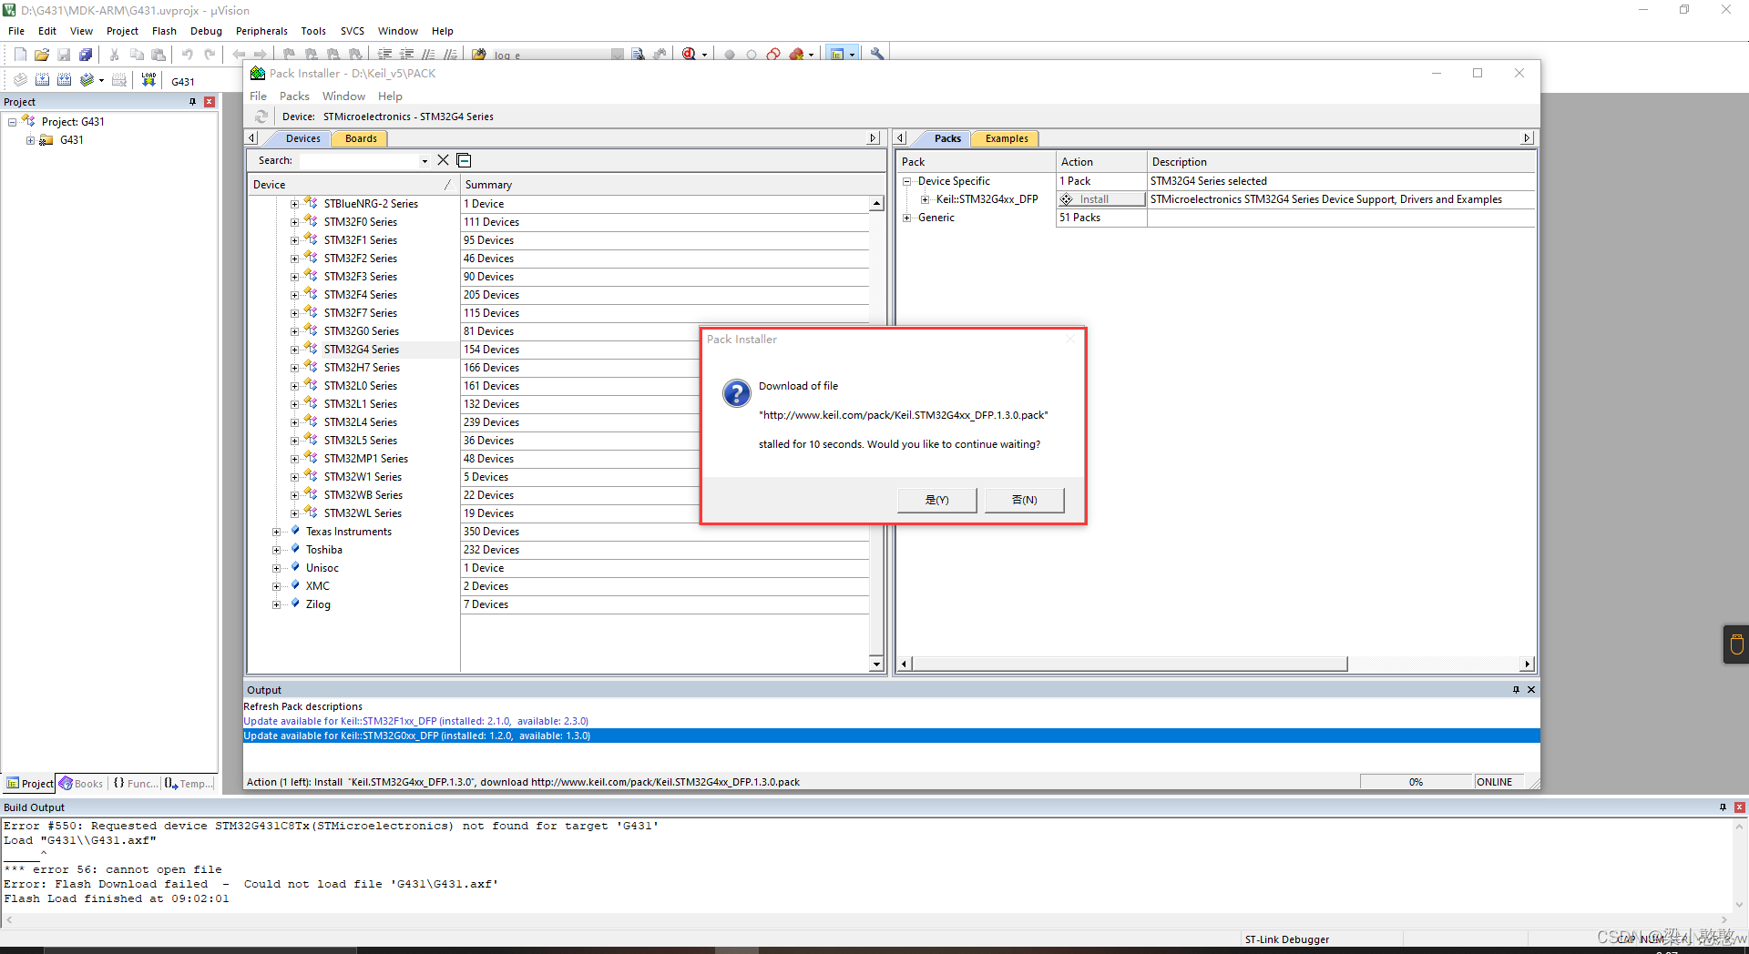Switch to the Examples tab
Image resolution: width=1749 pixels, height=954 pixels.
click(1007, 138)
